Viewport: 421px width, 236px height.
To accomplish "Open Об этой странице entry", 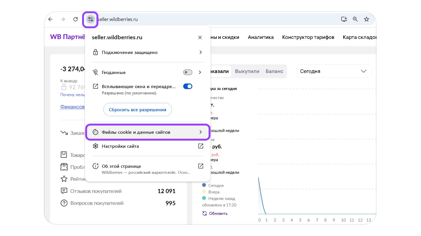I will pos(148,169).
